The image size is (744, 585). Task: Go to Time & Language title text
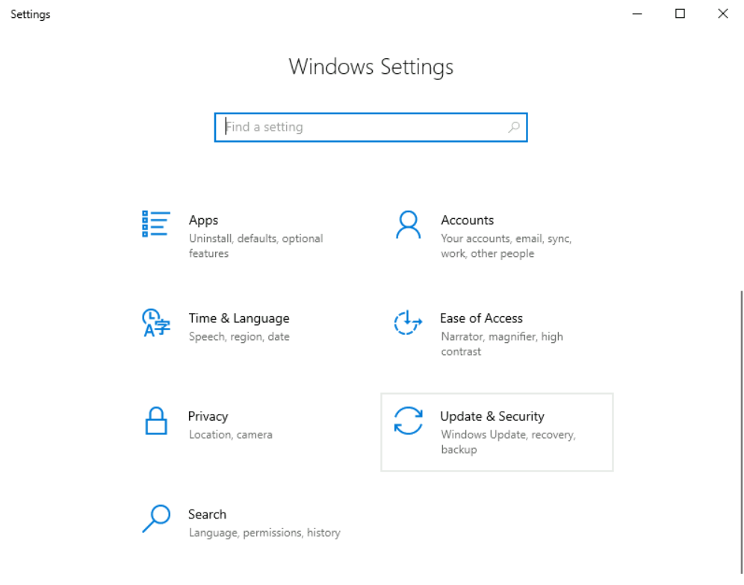click(x=238, y=318)
